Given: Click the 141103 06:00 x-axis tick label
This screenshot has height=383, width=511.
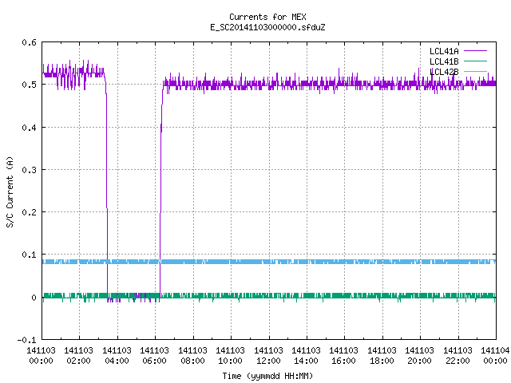Looking at the screenshot, I should pos(154,355).
